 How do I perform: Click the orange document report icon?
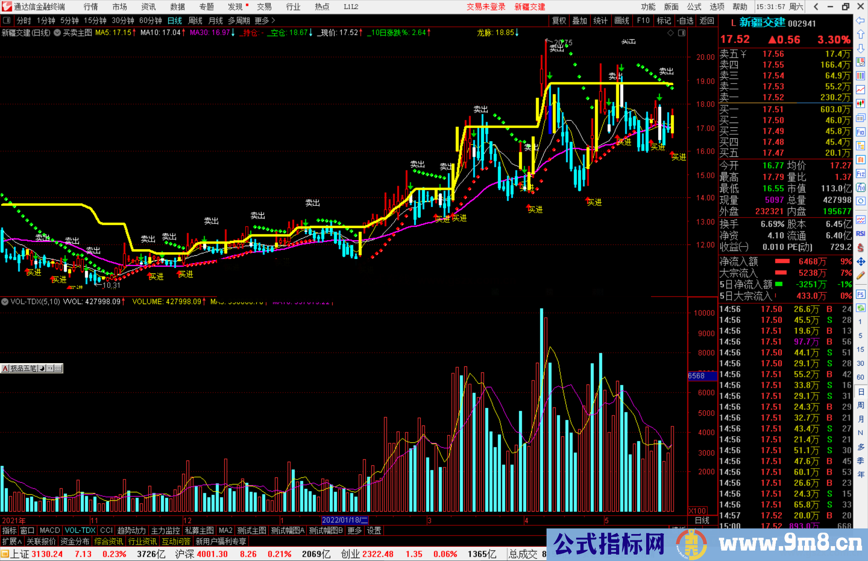pyautogui.click(x=860, y=160)
